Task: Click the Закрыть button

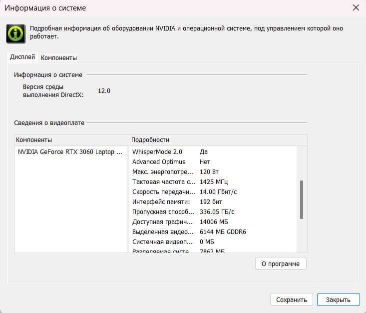Action: pyautogui.click(x=338, y=299)
